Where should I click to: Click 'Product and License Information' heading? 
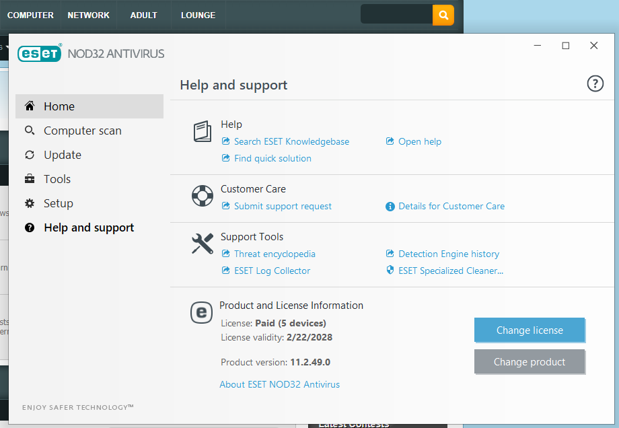pyautogui.click(x=291, y=306)
